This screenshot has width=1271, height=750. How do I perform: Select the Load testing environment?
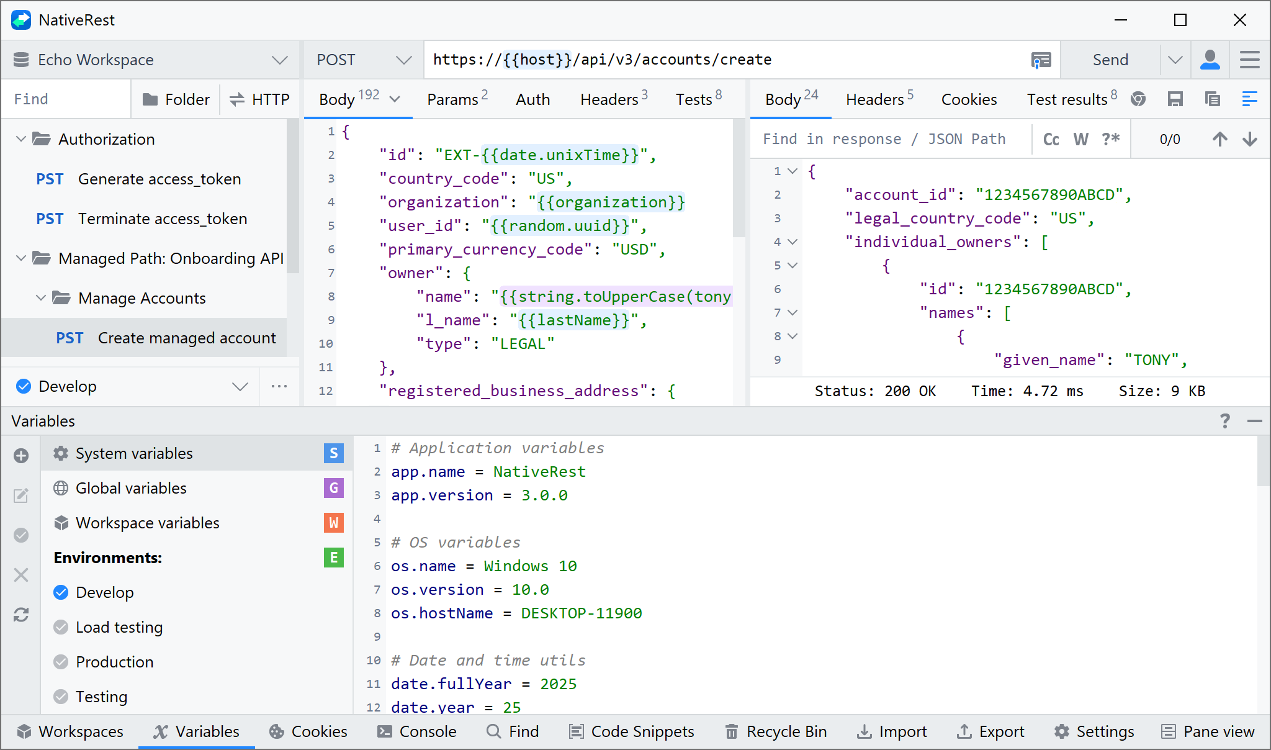click(x=119, y=627)
